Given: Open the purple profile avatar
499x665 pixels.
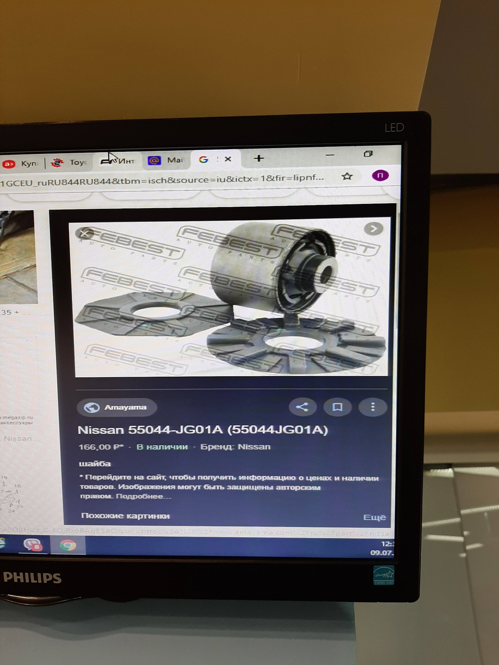Looking at the screenshot, I should coord(380,176).
